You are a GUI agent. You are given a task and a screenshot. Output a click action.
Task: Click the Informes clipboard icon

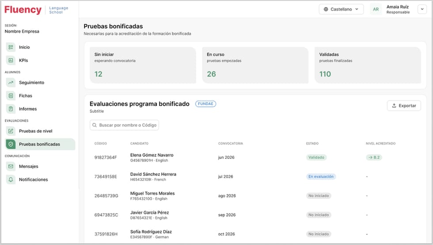click(11, 109)
